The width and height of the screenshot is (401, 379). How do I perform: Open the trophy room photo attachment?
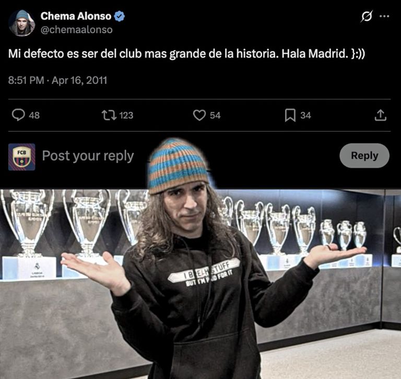click(x=200, y=284)
